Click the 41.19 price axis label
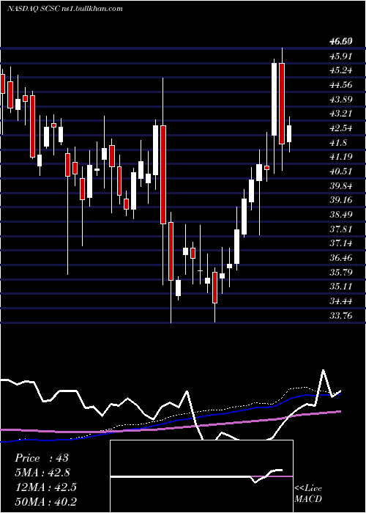The height and width of the screenshot is (513, 366). click(x=341, y=157)
